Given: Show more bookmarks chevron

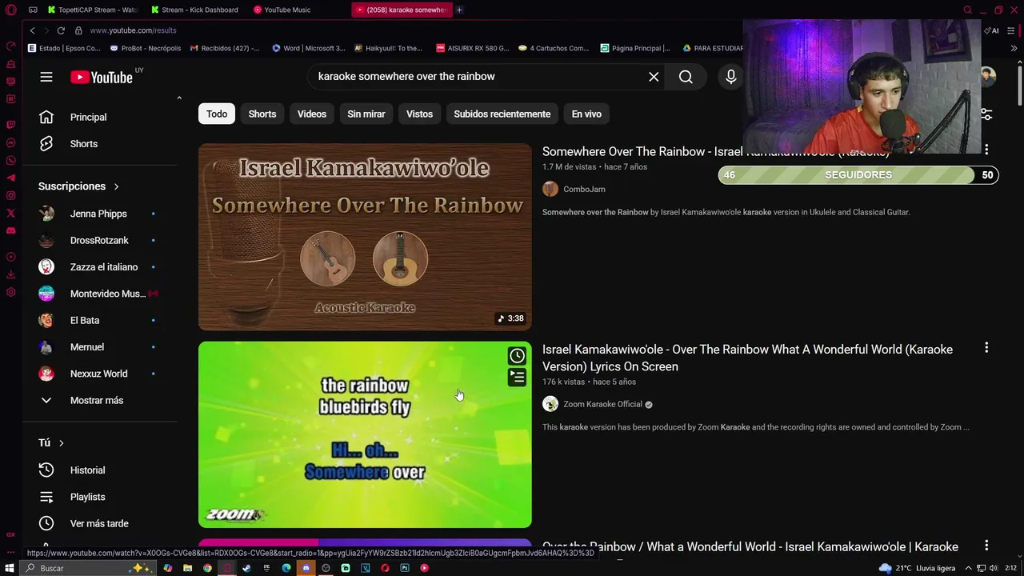Looking at the screenshot, I should (x=1014, y=48).
